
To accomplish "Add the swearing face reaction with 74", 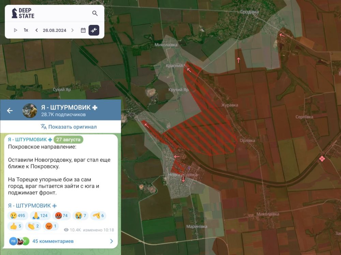I will pos(61,216).
